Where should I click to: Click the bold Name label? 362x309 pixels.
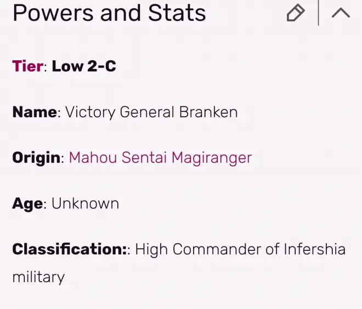[35, 112]
